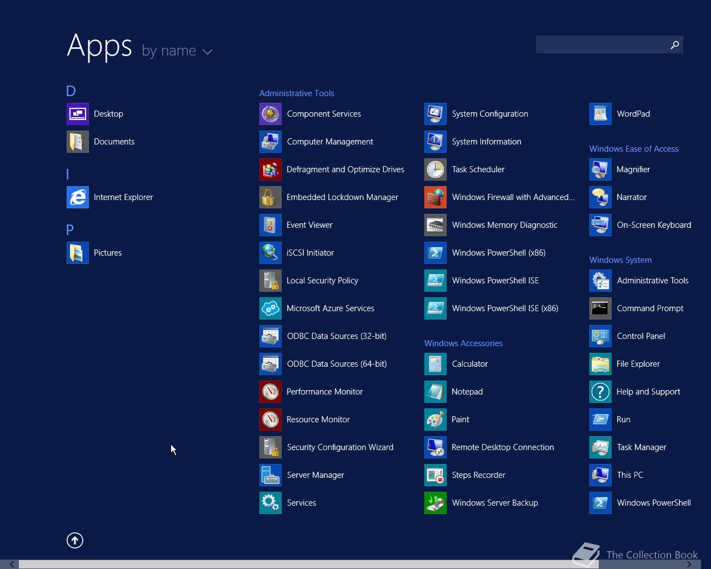Launch Task Manager icon
Viewport: 711px width, 569px height.
tap(600, 447)
